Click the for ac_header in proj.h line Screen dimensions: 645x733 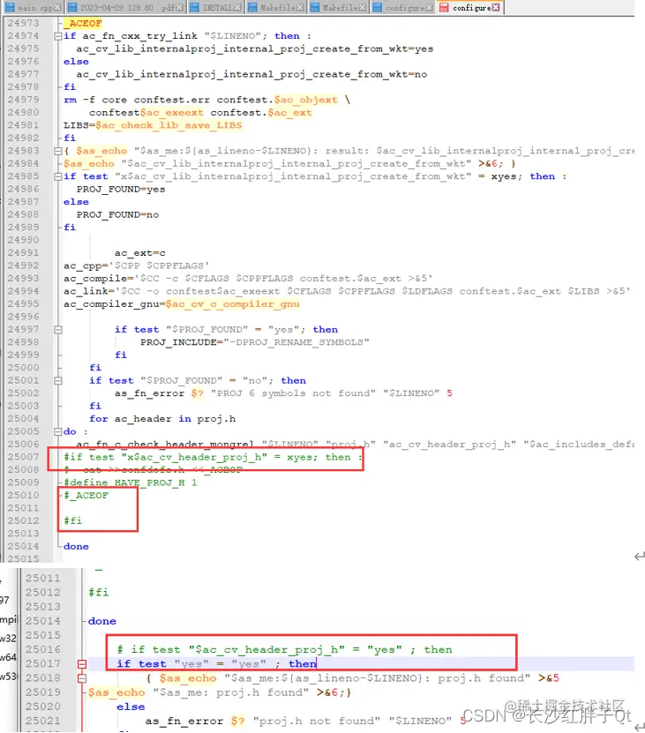click(162, 419)
